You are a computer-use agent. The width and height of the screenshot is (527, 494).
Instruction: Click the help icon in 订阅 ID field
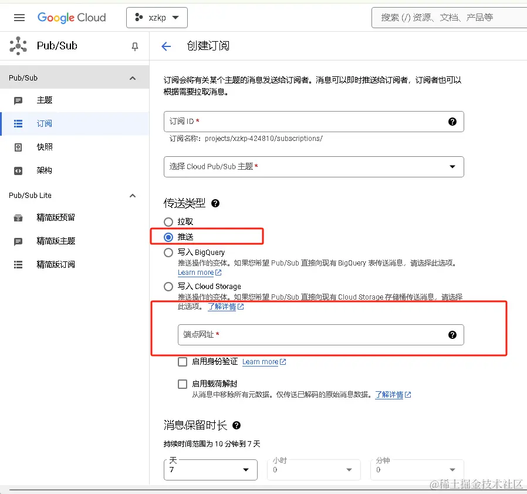452,122
